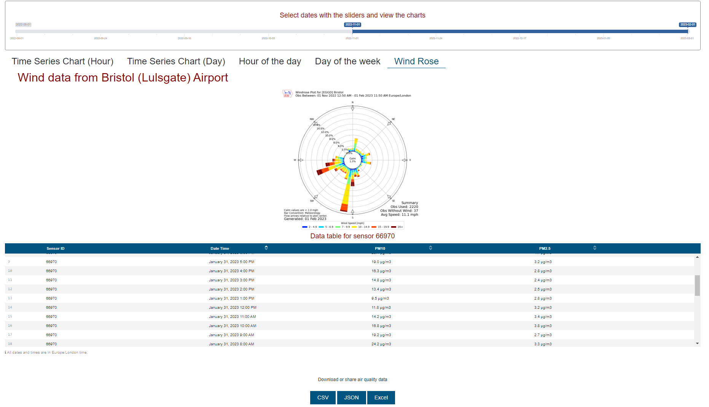This screenshot has width=709, height=407.
Task: Switch to Hour of the day tab
Action: pyautogui.click(x=270, y=61)
